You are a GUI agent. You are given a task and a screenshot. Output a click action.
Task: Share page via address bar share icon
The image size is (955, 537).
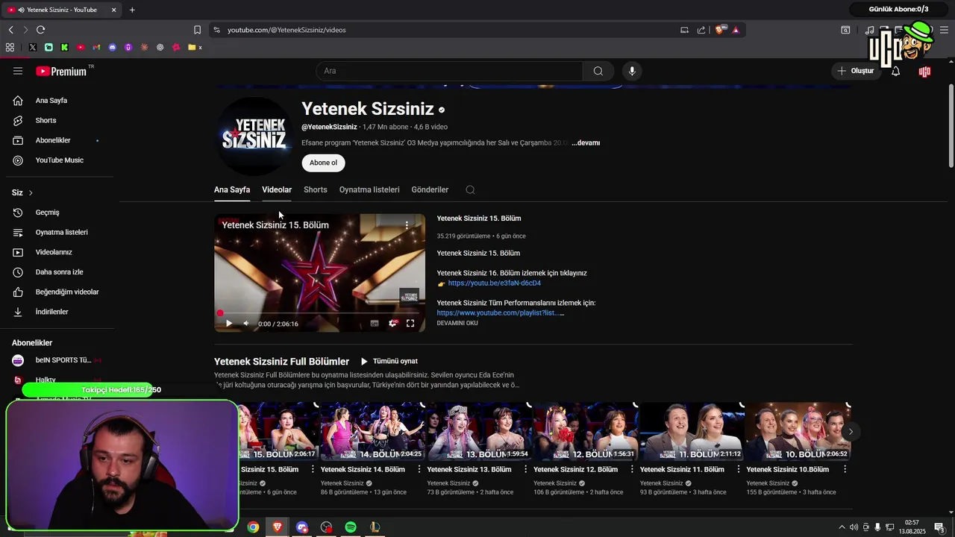(701, 30)
